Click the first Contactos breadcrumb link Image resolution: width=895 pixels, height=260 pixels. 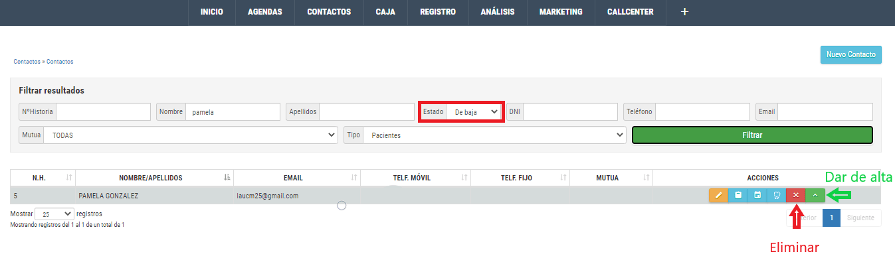(27, 62)
